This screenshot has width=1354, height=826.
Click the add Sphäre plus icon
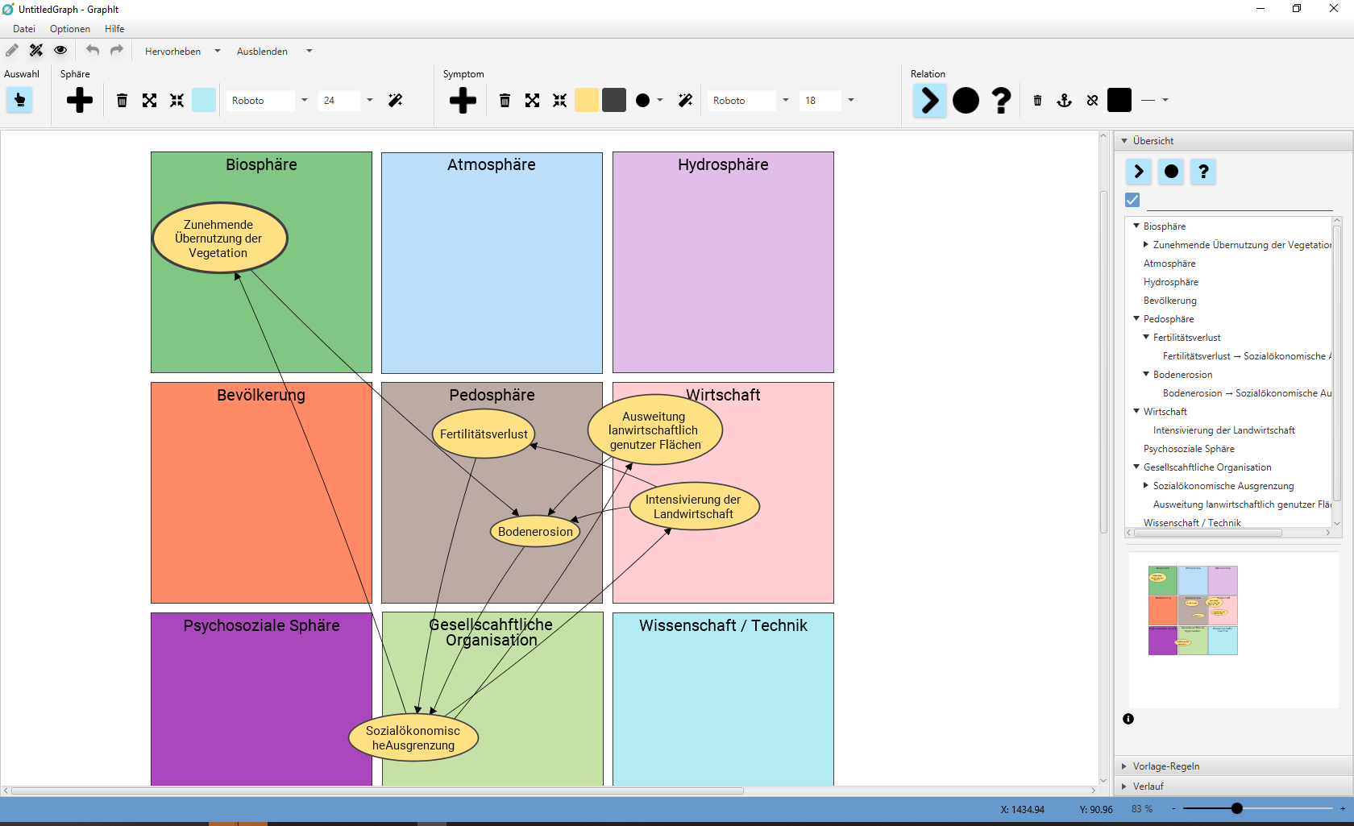pyautogui.click(x=79, y=101)
